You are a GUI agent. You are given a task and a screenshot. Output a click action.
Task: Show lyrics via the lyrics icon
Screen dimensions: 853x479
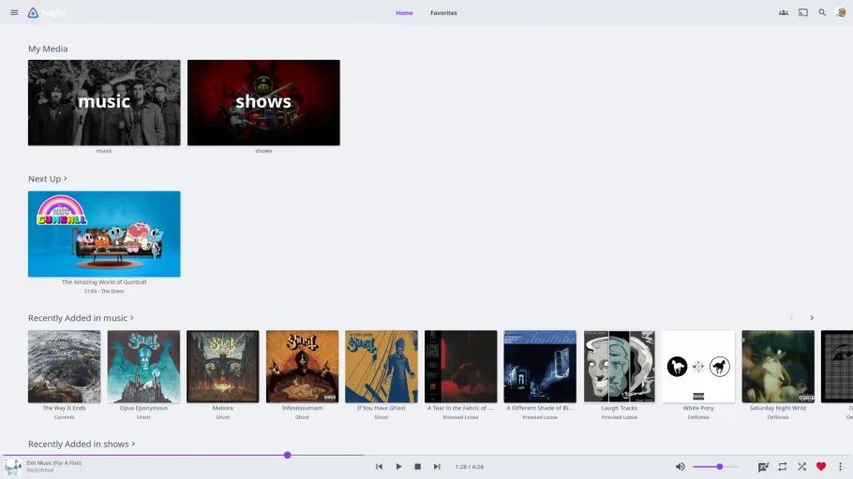[763, 467]
